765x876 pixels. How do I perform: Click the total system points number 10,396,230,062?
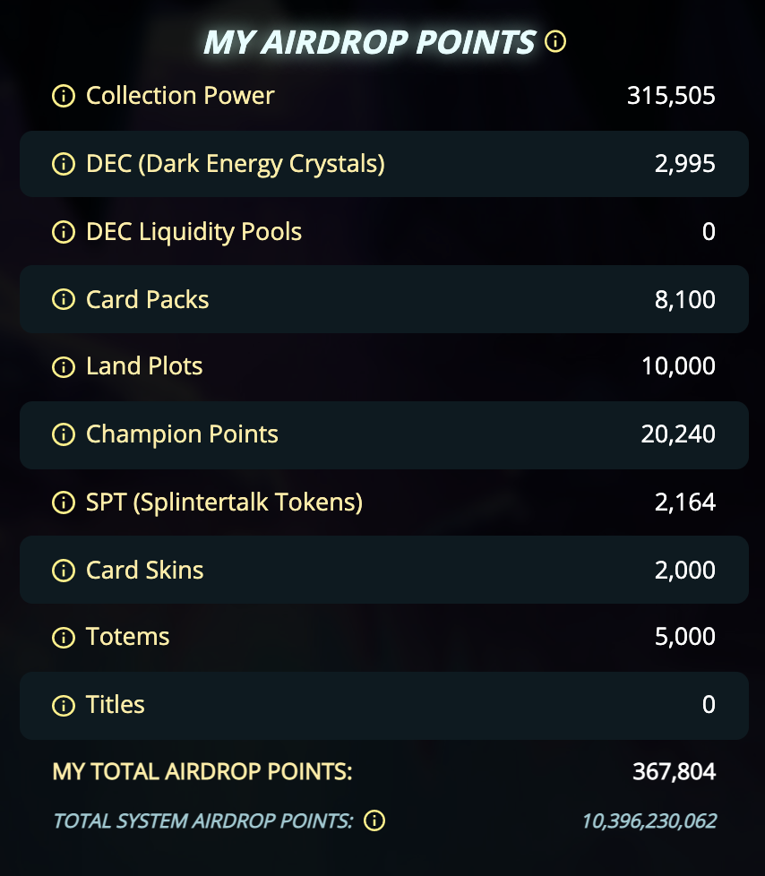tap(649, 820)
